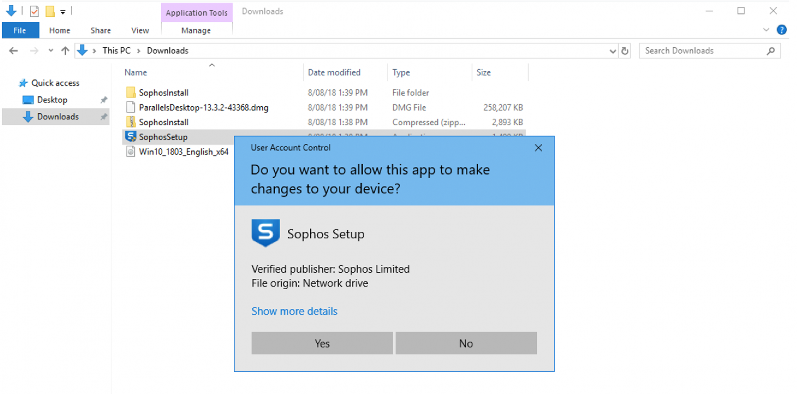
Task: Click Show more details link
Action: [x=294, y=311]
